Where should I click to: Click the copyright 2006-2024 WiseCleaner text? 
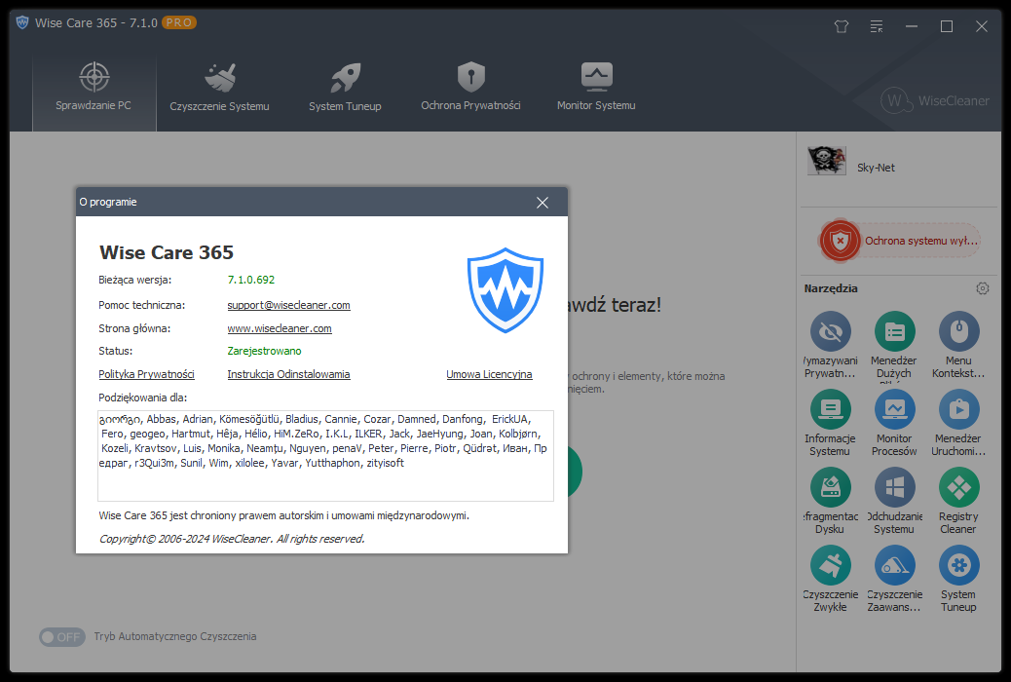click(232, 539)
